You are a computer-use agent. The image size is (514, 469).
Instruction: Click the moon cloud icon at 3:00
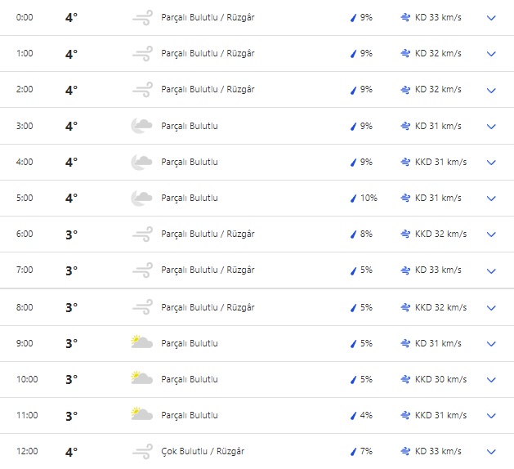pyautogui.click(x=142, y=126)
